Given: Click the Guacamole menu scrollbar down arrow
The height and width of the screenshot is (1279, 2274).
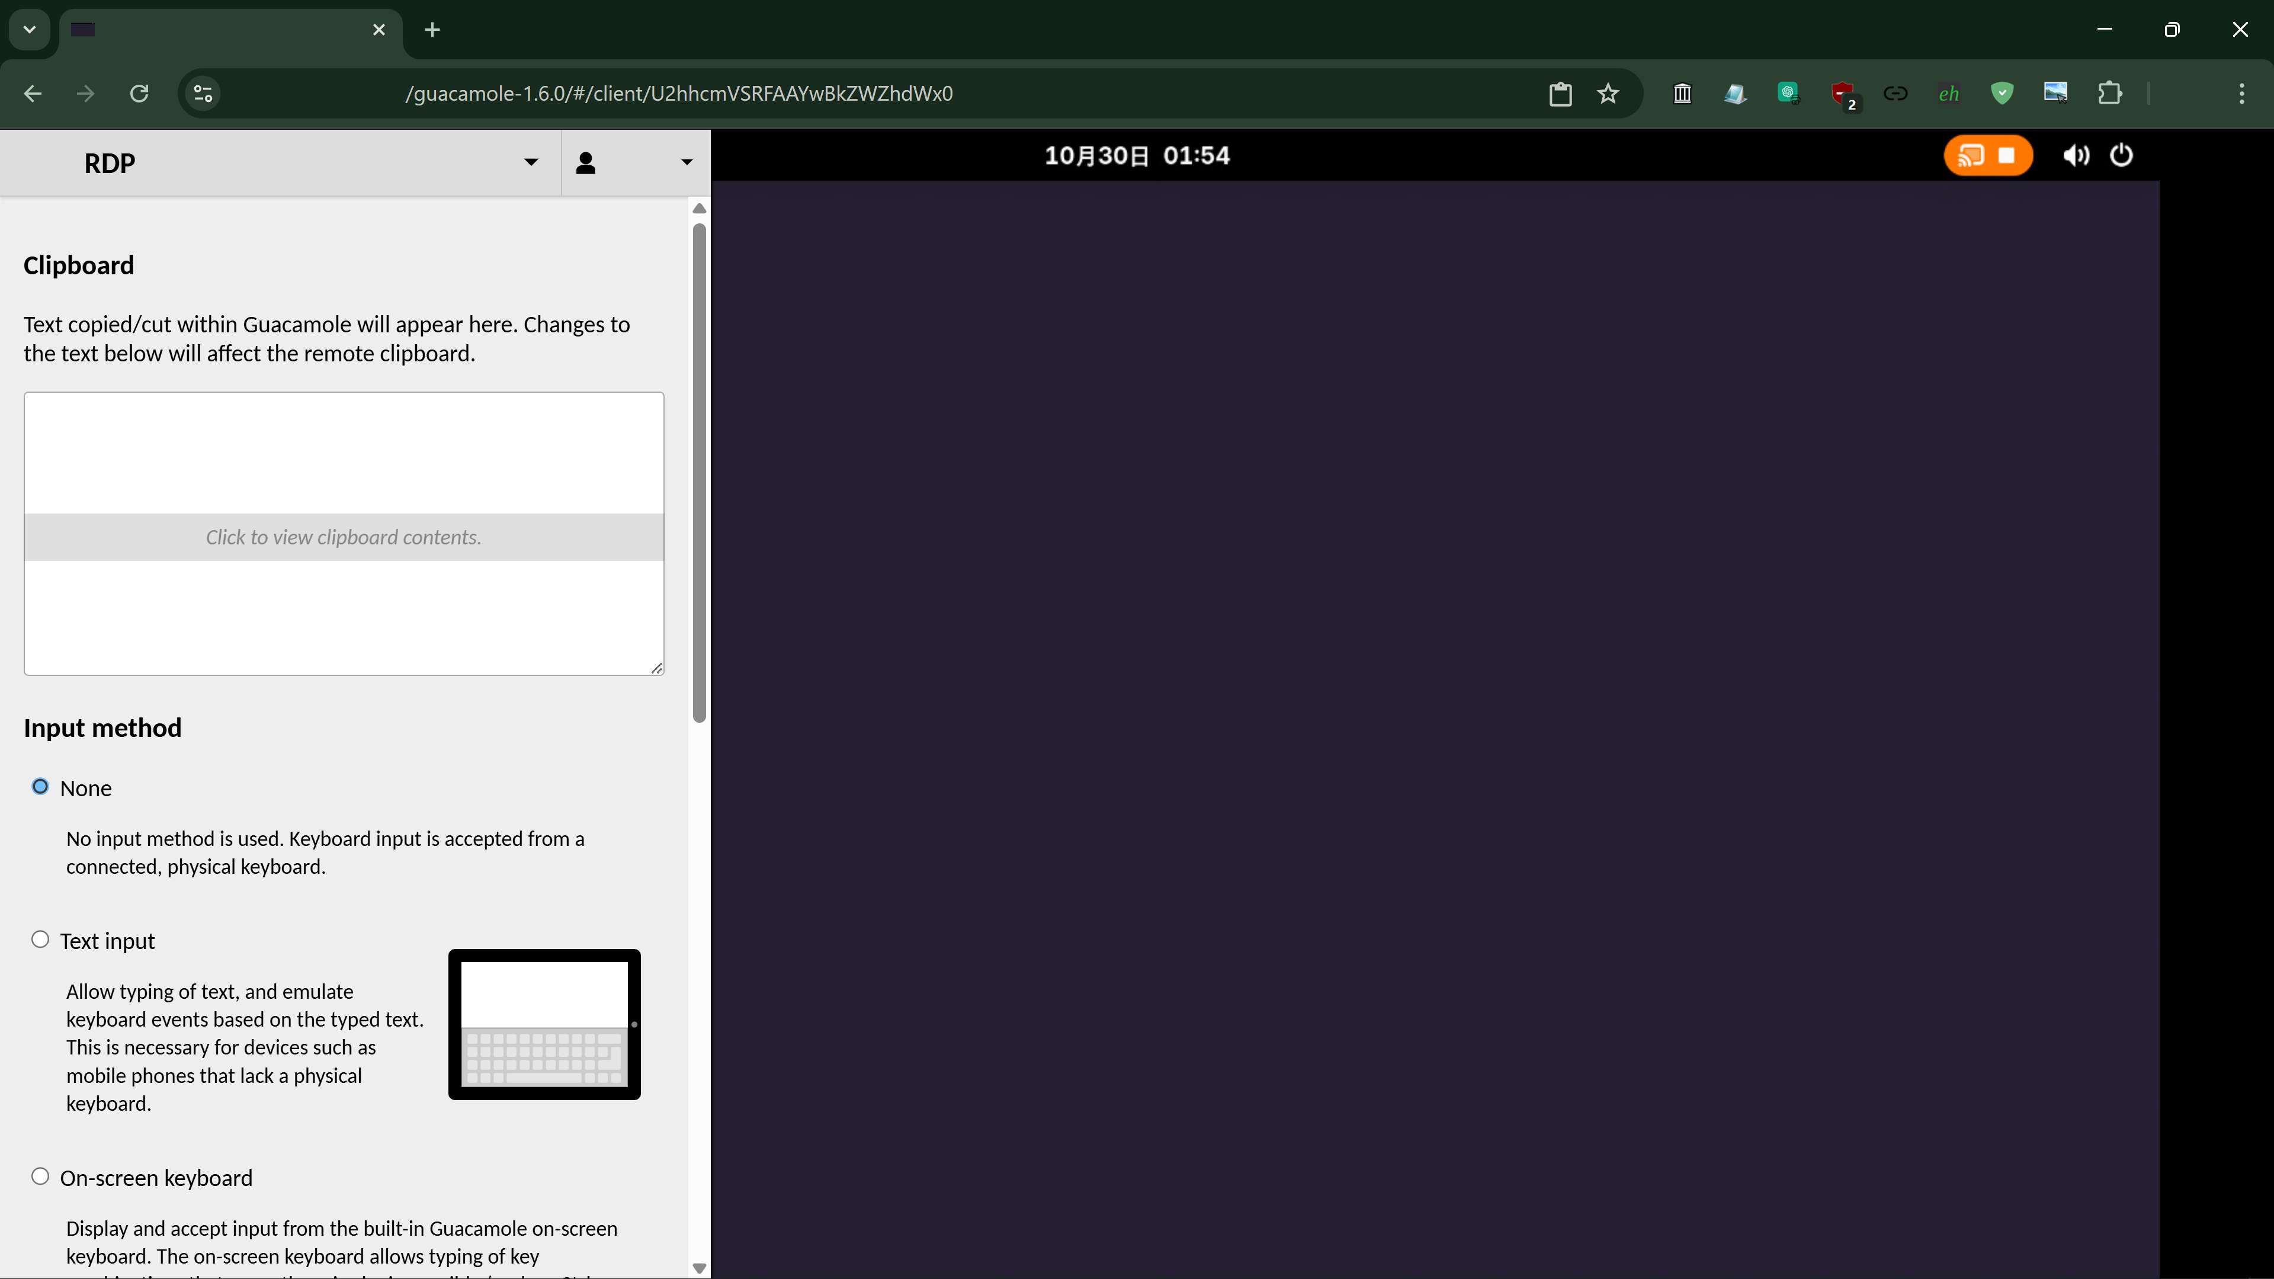Looking at the screenshot, I should click(699, 1268).
